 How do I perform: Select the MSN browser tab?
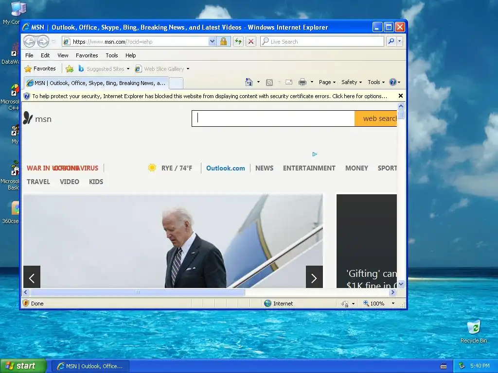[96, 83]
